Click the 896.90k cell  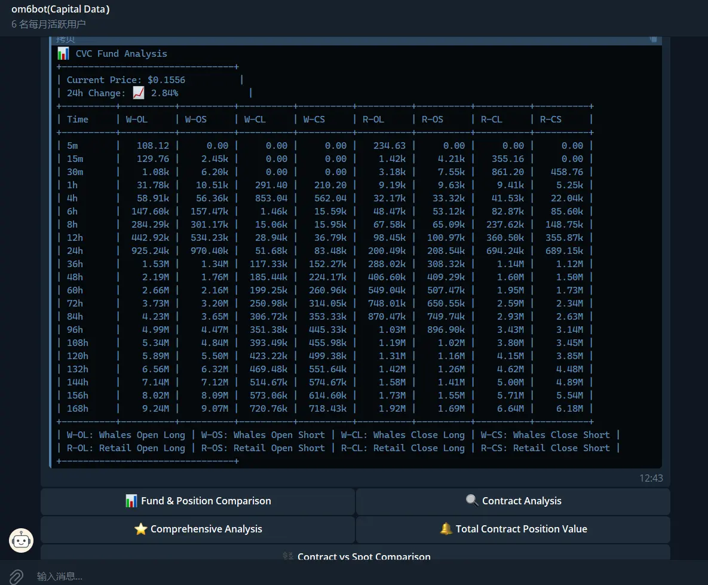coord(446,329)
